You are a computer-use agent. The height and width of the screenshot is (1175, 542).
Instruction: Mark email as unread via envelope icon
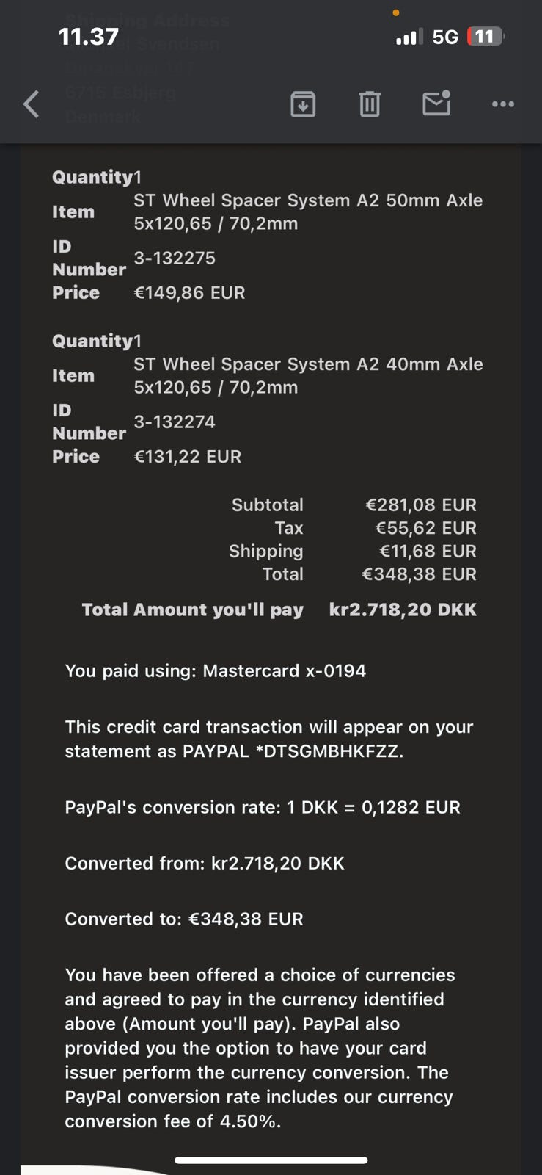click(436, 104)
